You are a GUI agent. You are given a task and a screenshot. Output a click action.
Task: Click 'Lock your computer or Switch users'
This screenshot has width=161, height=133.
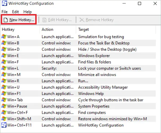[x=110, y=68]
